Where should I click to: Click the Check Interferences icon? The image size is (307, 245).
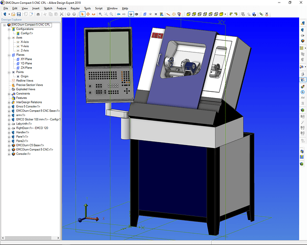pyautogui.click(x=179, y=14)
